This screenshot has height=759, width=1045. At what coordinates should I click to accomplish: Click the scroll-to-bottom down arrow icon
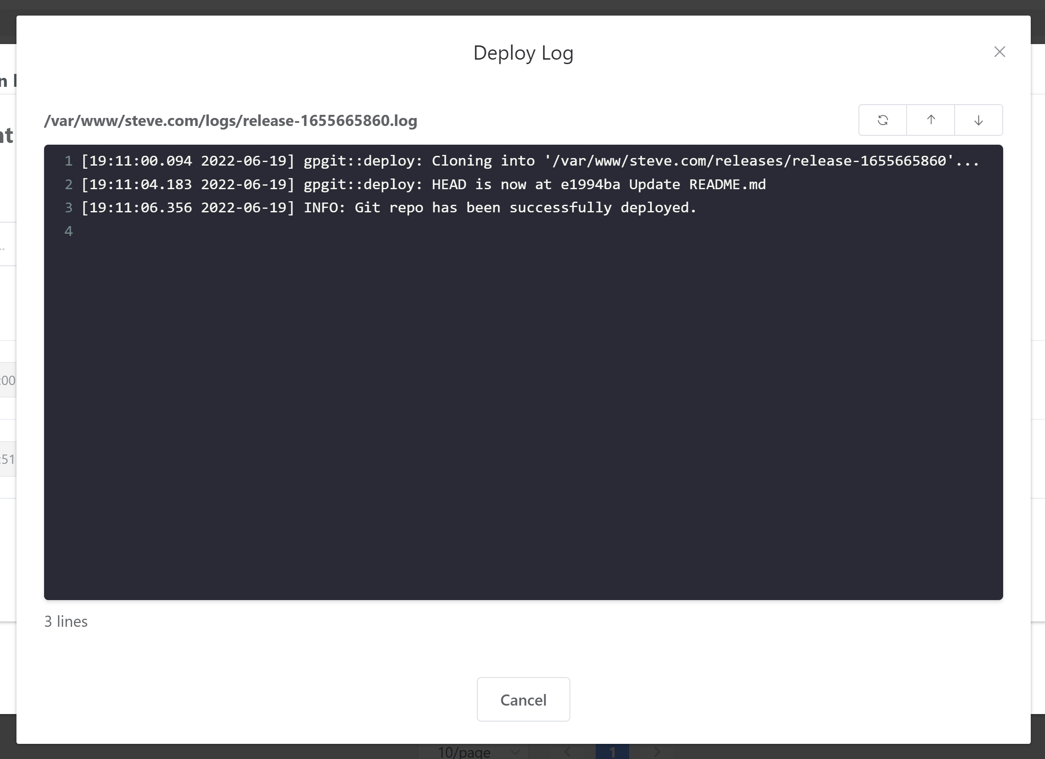[x=978, y=120]
